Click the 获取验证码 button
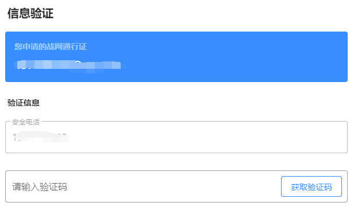This screenshot has width=354, height=214. click(x=311, y=186)
